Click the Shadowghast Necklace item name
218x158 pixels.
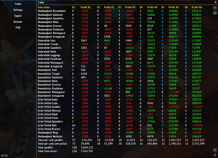click(x=50, y=136)
